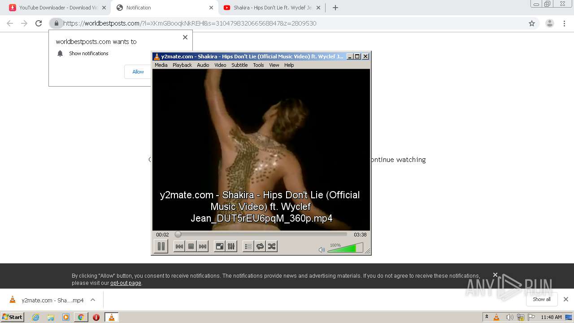This screenshot has width=574, height=323.
Task: Expand download item options chevron
Action: point(93,300)
